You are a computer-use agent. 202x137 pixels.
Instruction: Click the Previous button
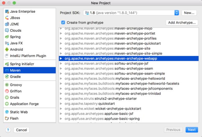click(173, 130)
